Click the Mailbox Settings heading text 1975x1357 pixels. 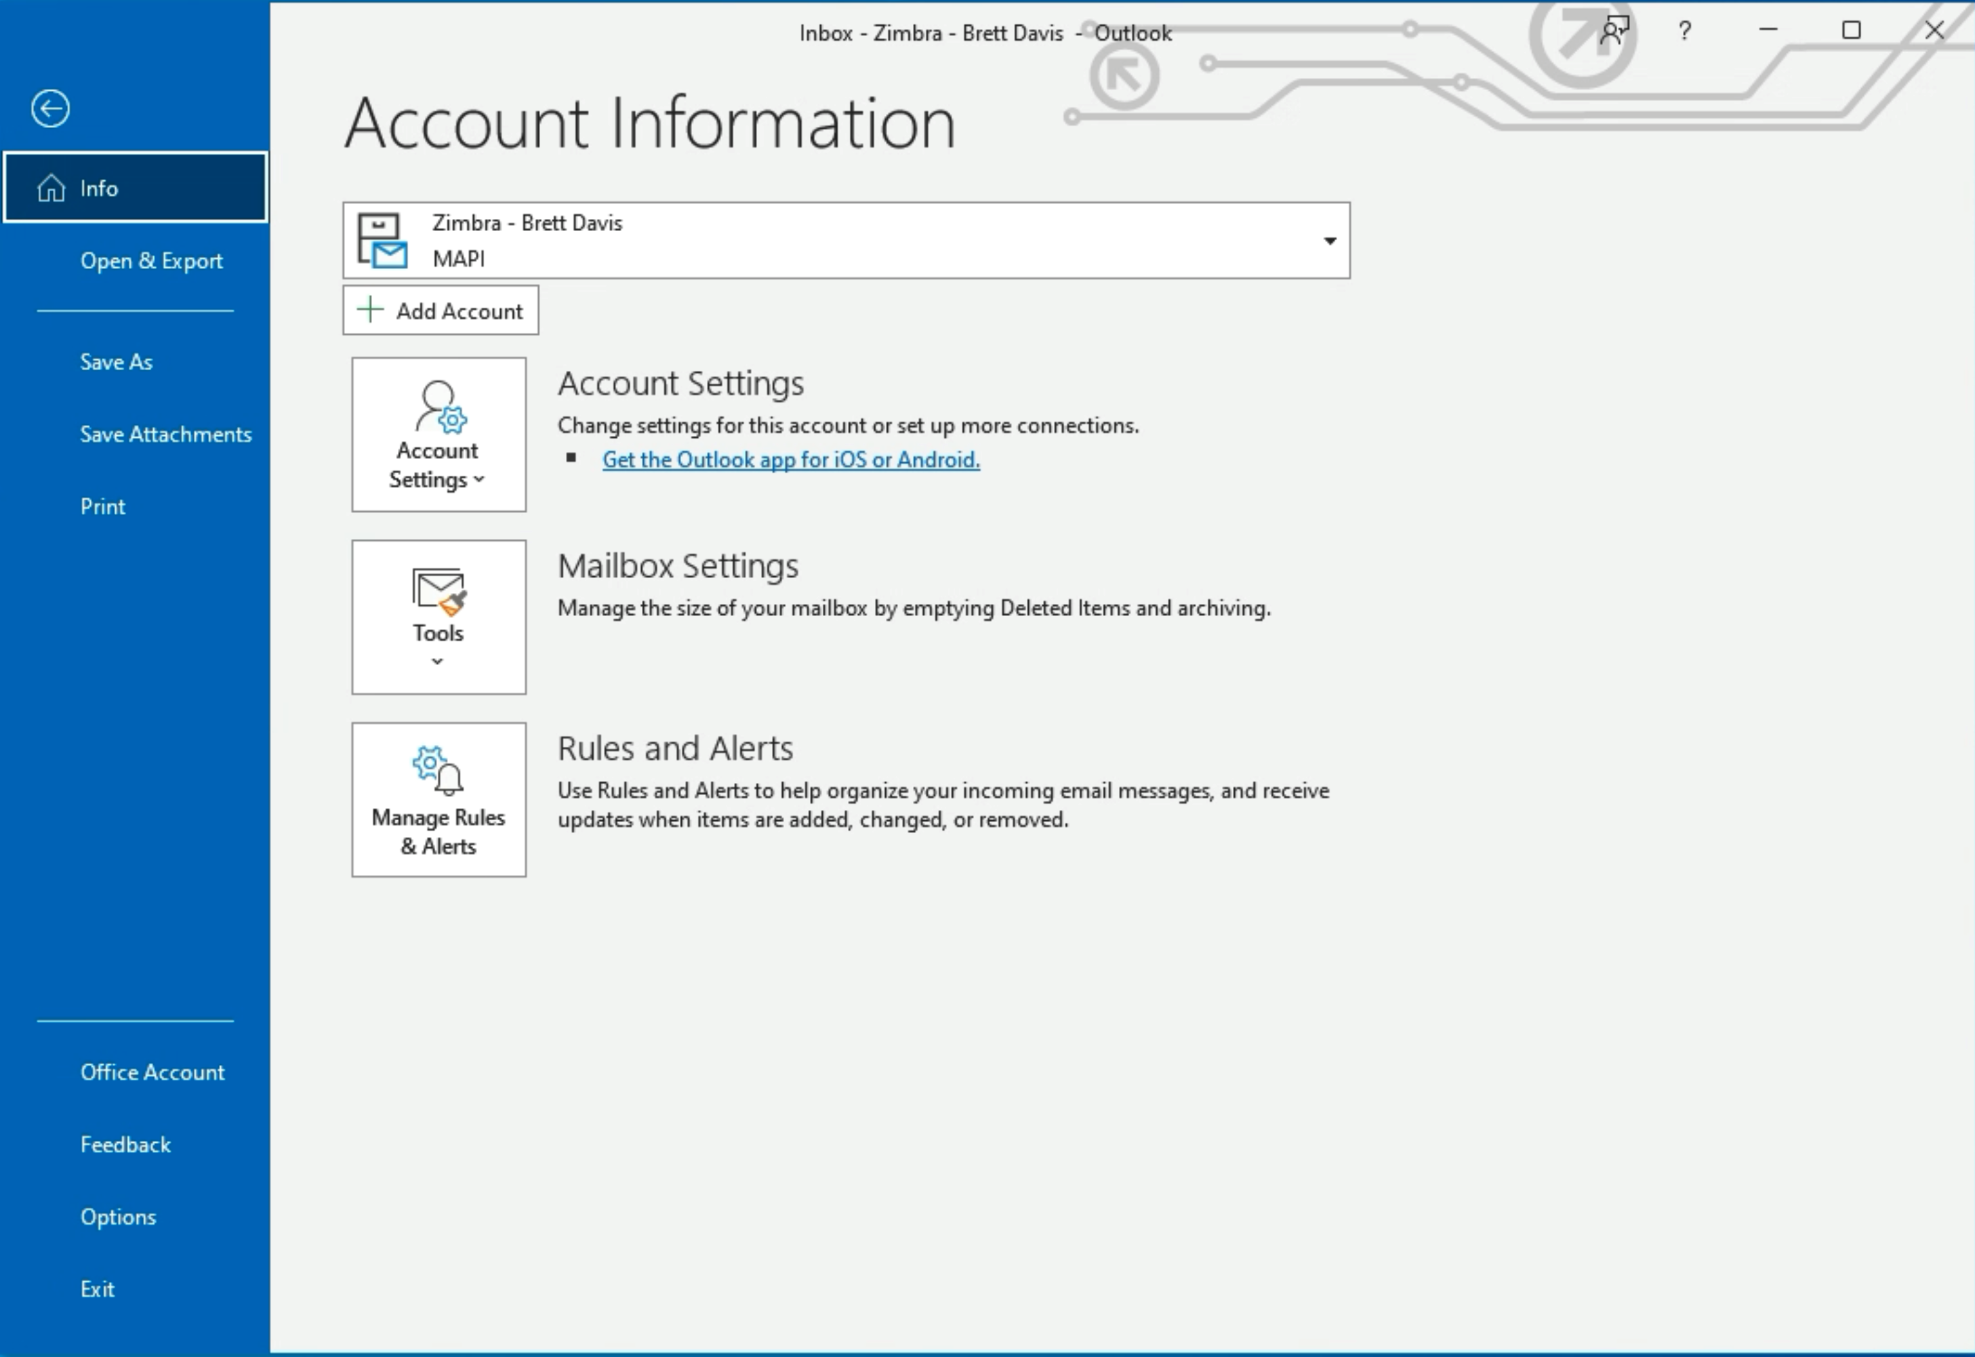pos(678,566)
